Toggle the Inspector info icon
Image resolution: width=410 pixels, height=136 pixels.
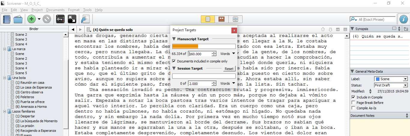(x=403, y=19)
